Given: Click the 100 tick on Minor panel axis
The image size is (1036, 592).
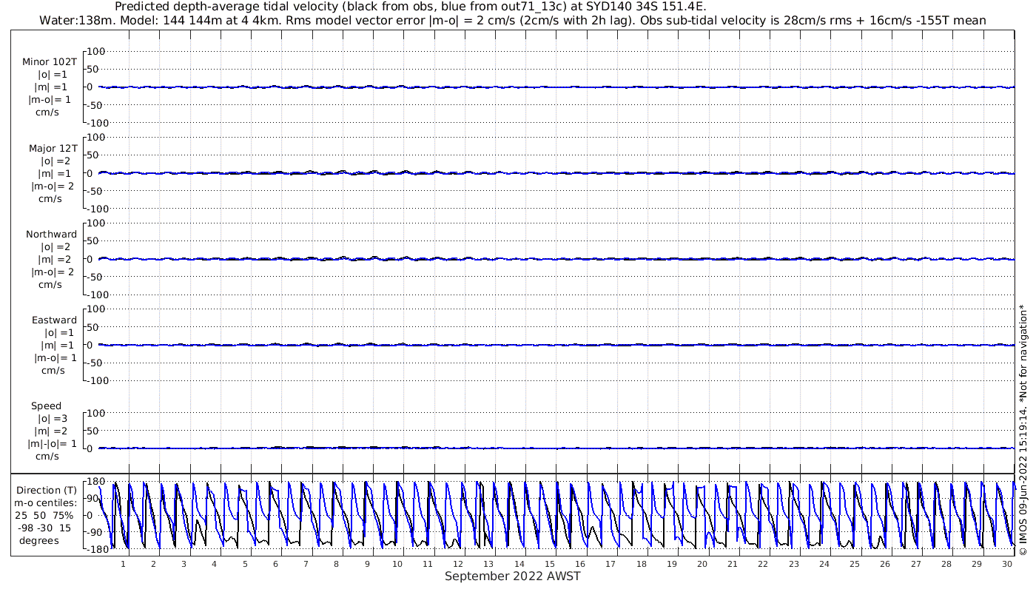Looking at the screenshot, I should coord(98,51).
